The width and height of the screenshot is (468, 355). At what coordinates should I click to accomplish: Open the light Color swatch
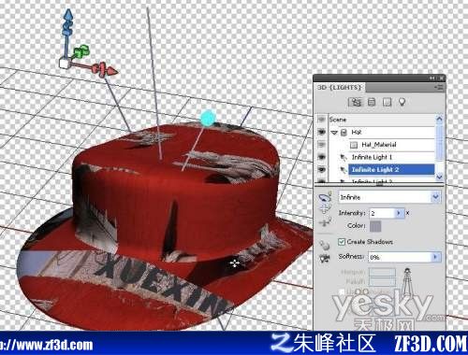[375, 226]
